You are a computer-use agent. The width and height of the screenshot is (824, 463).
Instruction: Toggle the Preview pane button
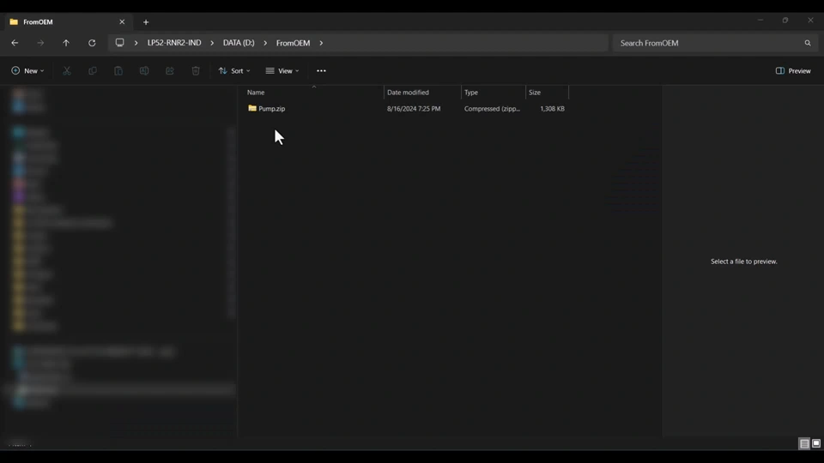[793, 71]
